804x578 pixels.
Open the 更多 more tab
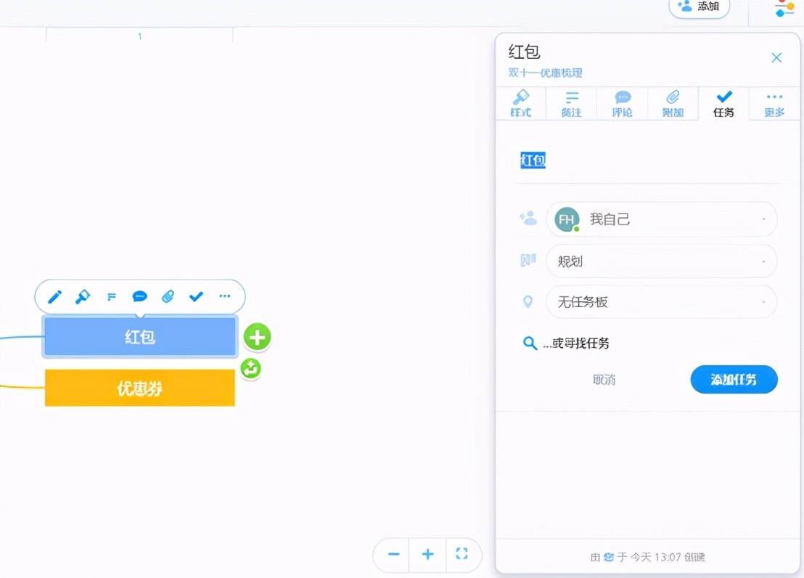(x=774, y=104)
